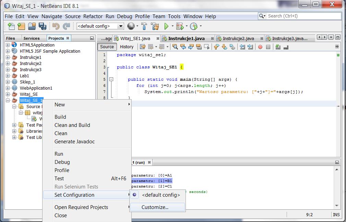This screenshot has height=222, width=346.
Task: Click Customize... in the submenu
Action: pos(157,207)
